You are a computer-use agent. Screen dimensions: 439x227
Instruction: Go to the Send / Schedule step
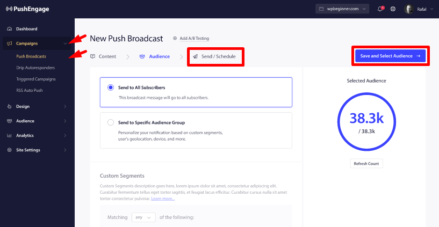point(215,56)
